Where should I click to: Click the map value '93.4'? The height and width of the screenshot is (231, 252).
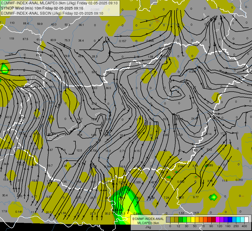click(x=38, y=71)
